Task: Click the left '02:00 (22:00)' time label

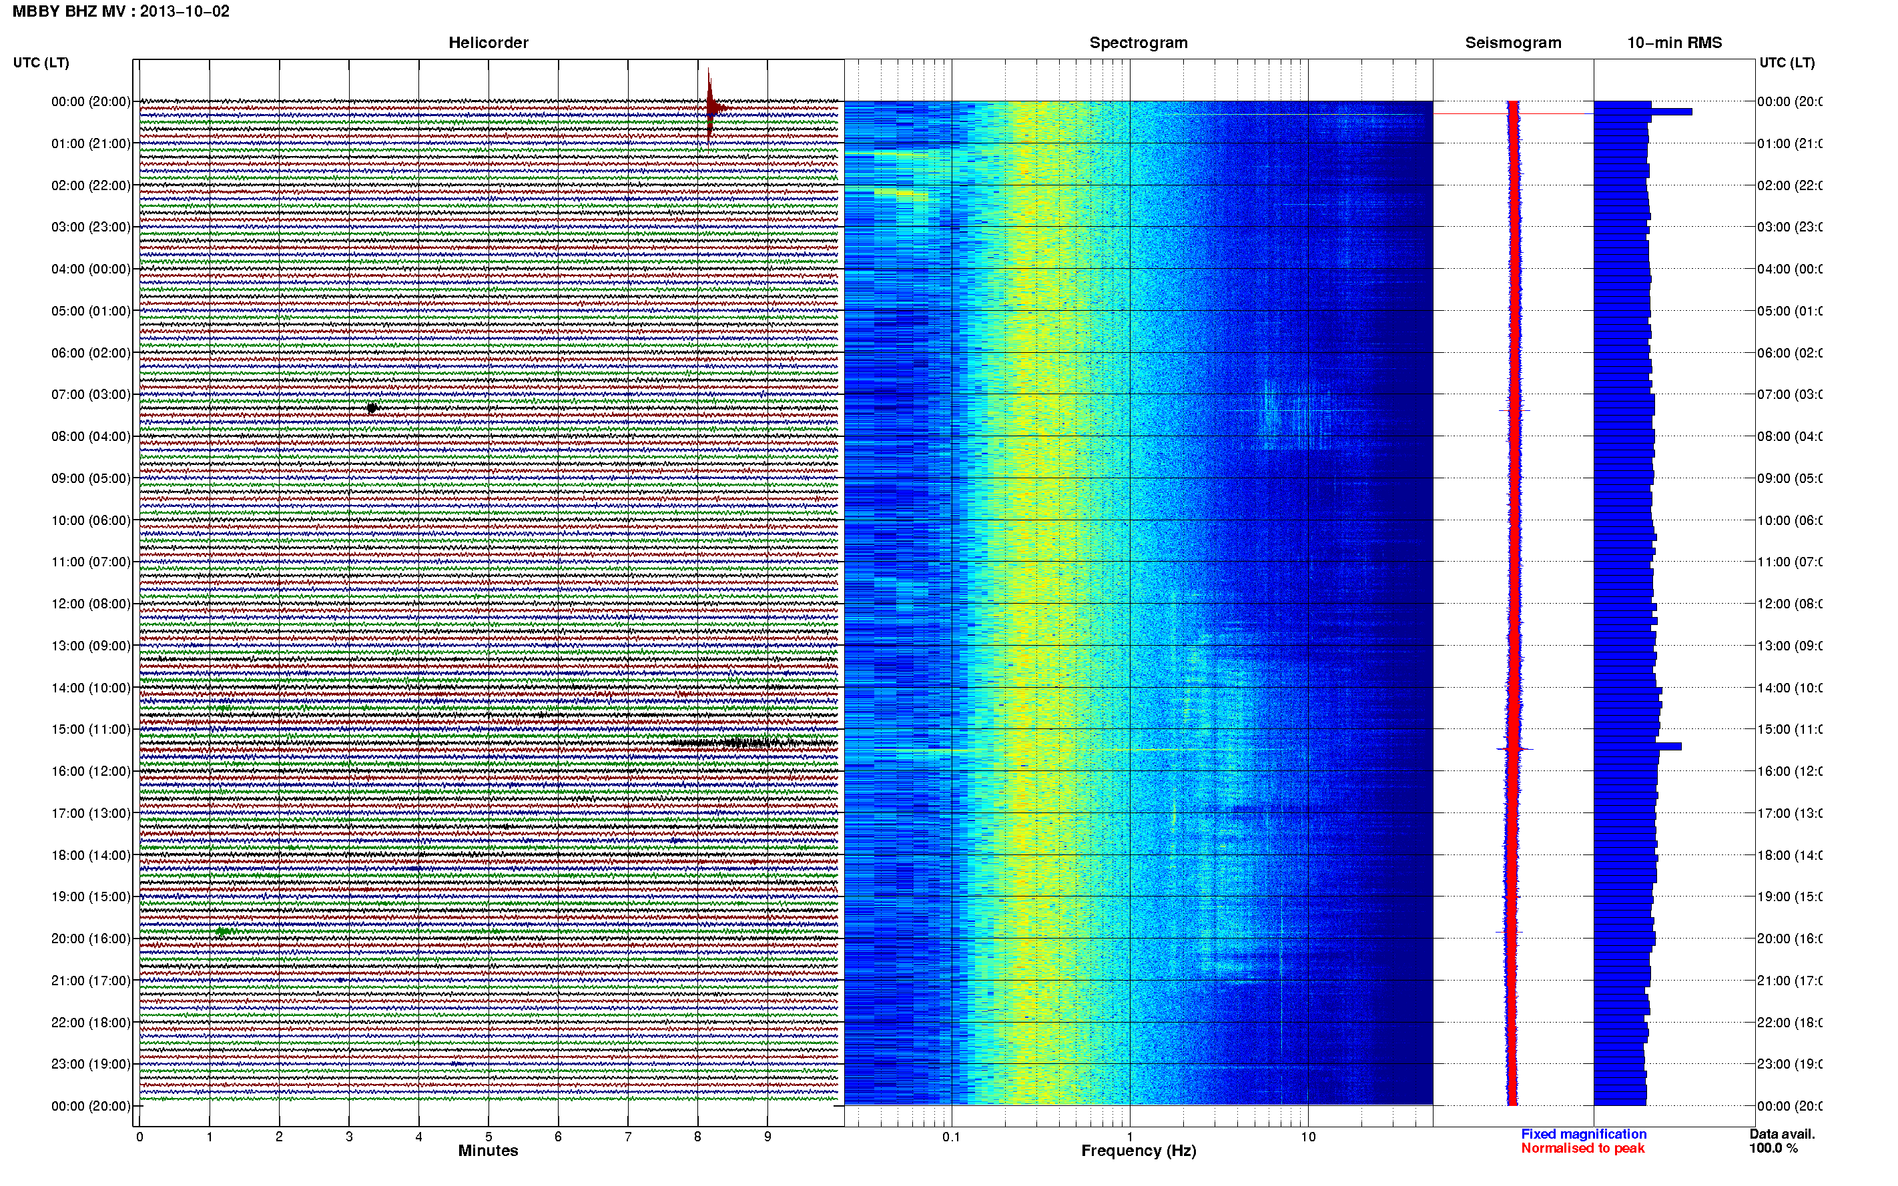Action: (91, 185)
